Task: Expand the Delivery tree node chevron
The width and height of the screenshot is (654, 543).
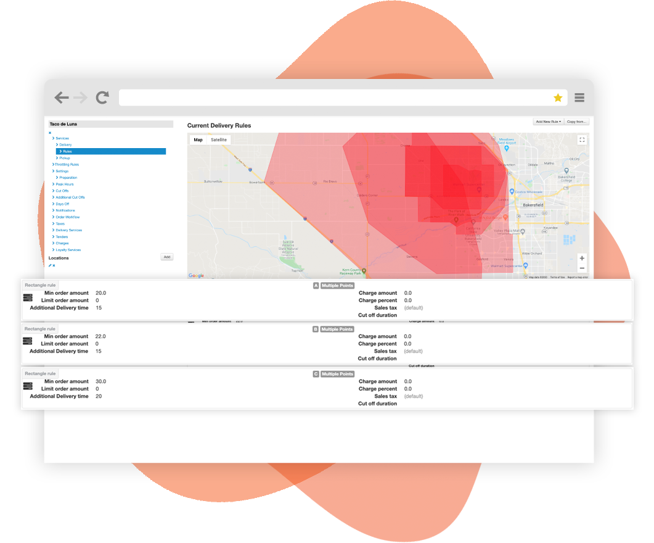Action: (57, 145)
